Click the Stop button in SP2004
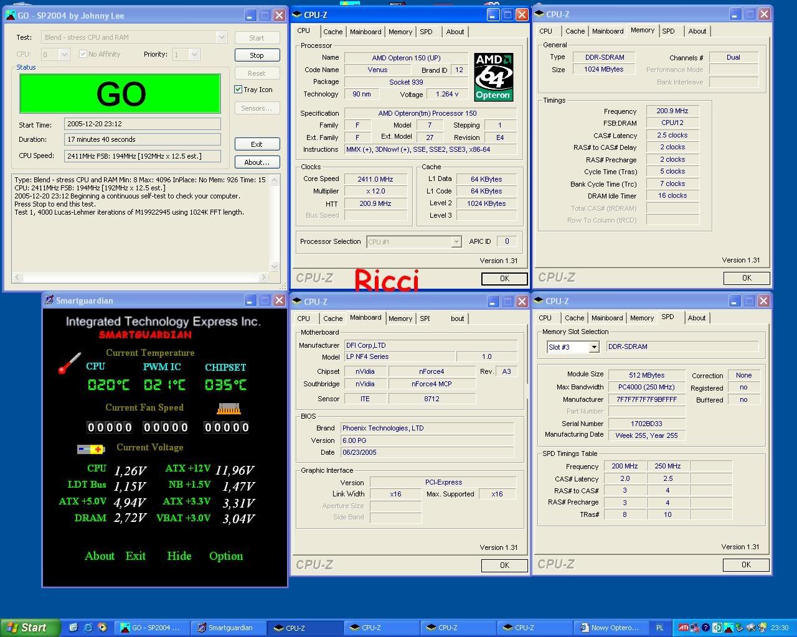797x637 pixels. [257, 55]
